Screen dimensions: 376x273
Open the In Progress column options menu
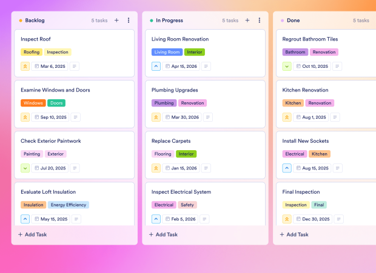[x=260, y=20]
